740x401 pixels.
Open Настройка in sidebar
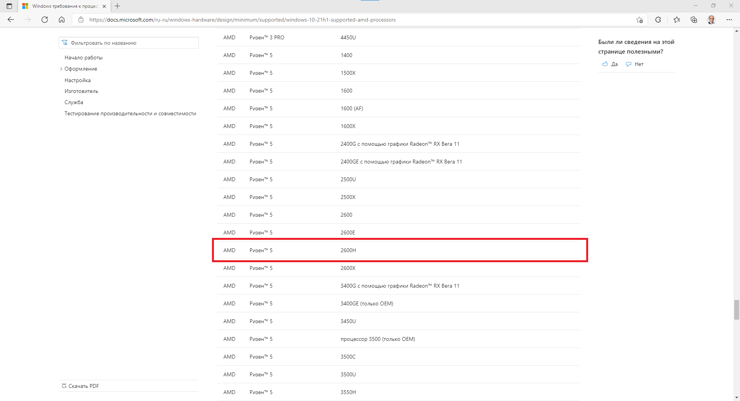(x=77, y=80)
